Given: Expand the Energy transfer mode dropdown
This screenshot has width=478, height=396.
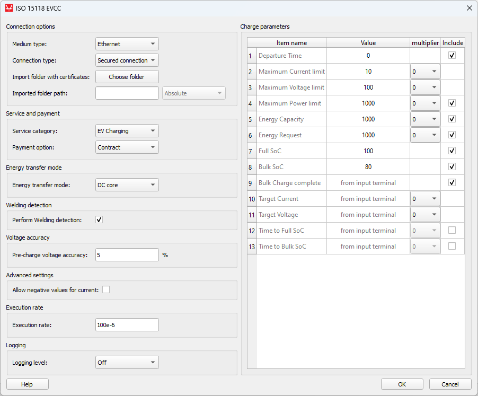Looking at the screenshot, I should coord(127,184).
